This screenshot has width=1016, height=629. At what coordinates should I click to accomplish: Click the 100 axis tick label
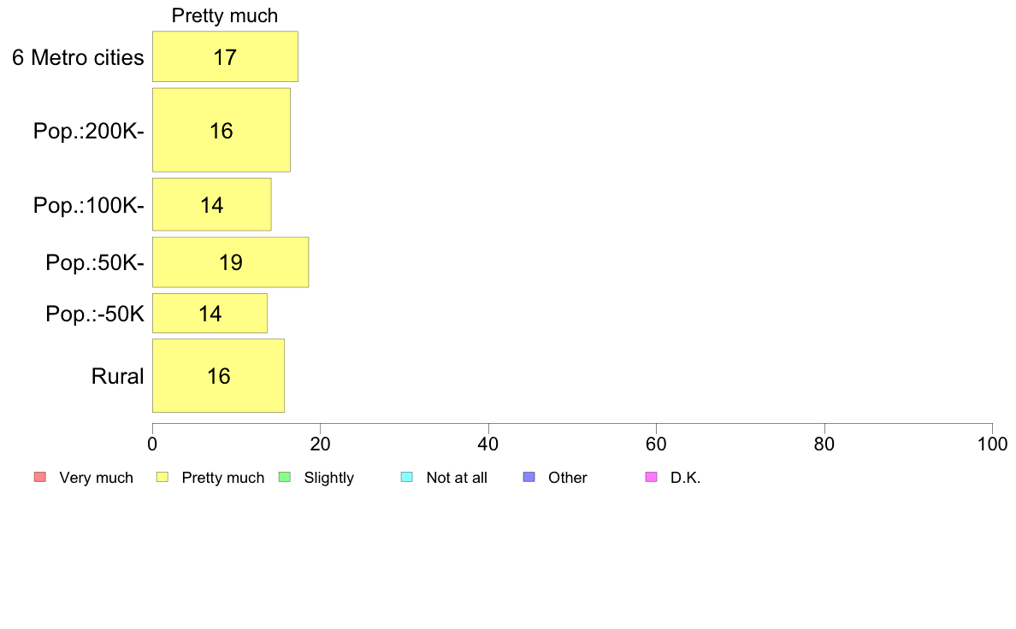tap(992, 444)
